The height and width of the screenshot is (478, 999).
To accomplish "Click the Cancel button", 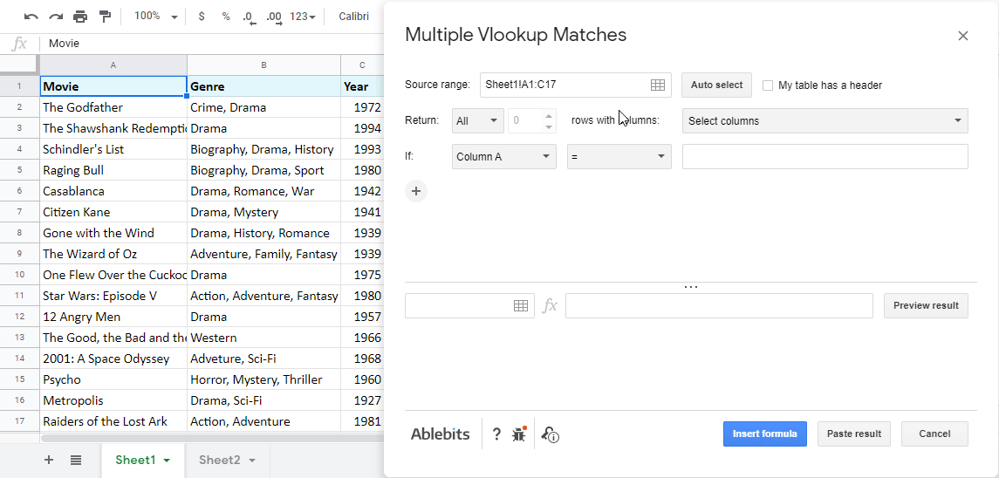I will pyautogui.click(x=934, y=434).
